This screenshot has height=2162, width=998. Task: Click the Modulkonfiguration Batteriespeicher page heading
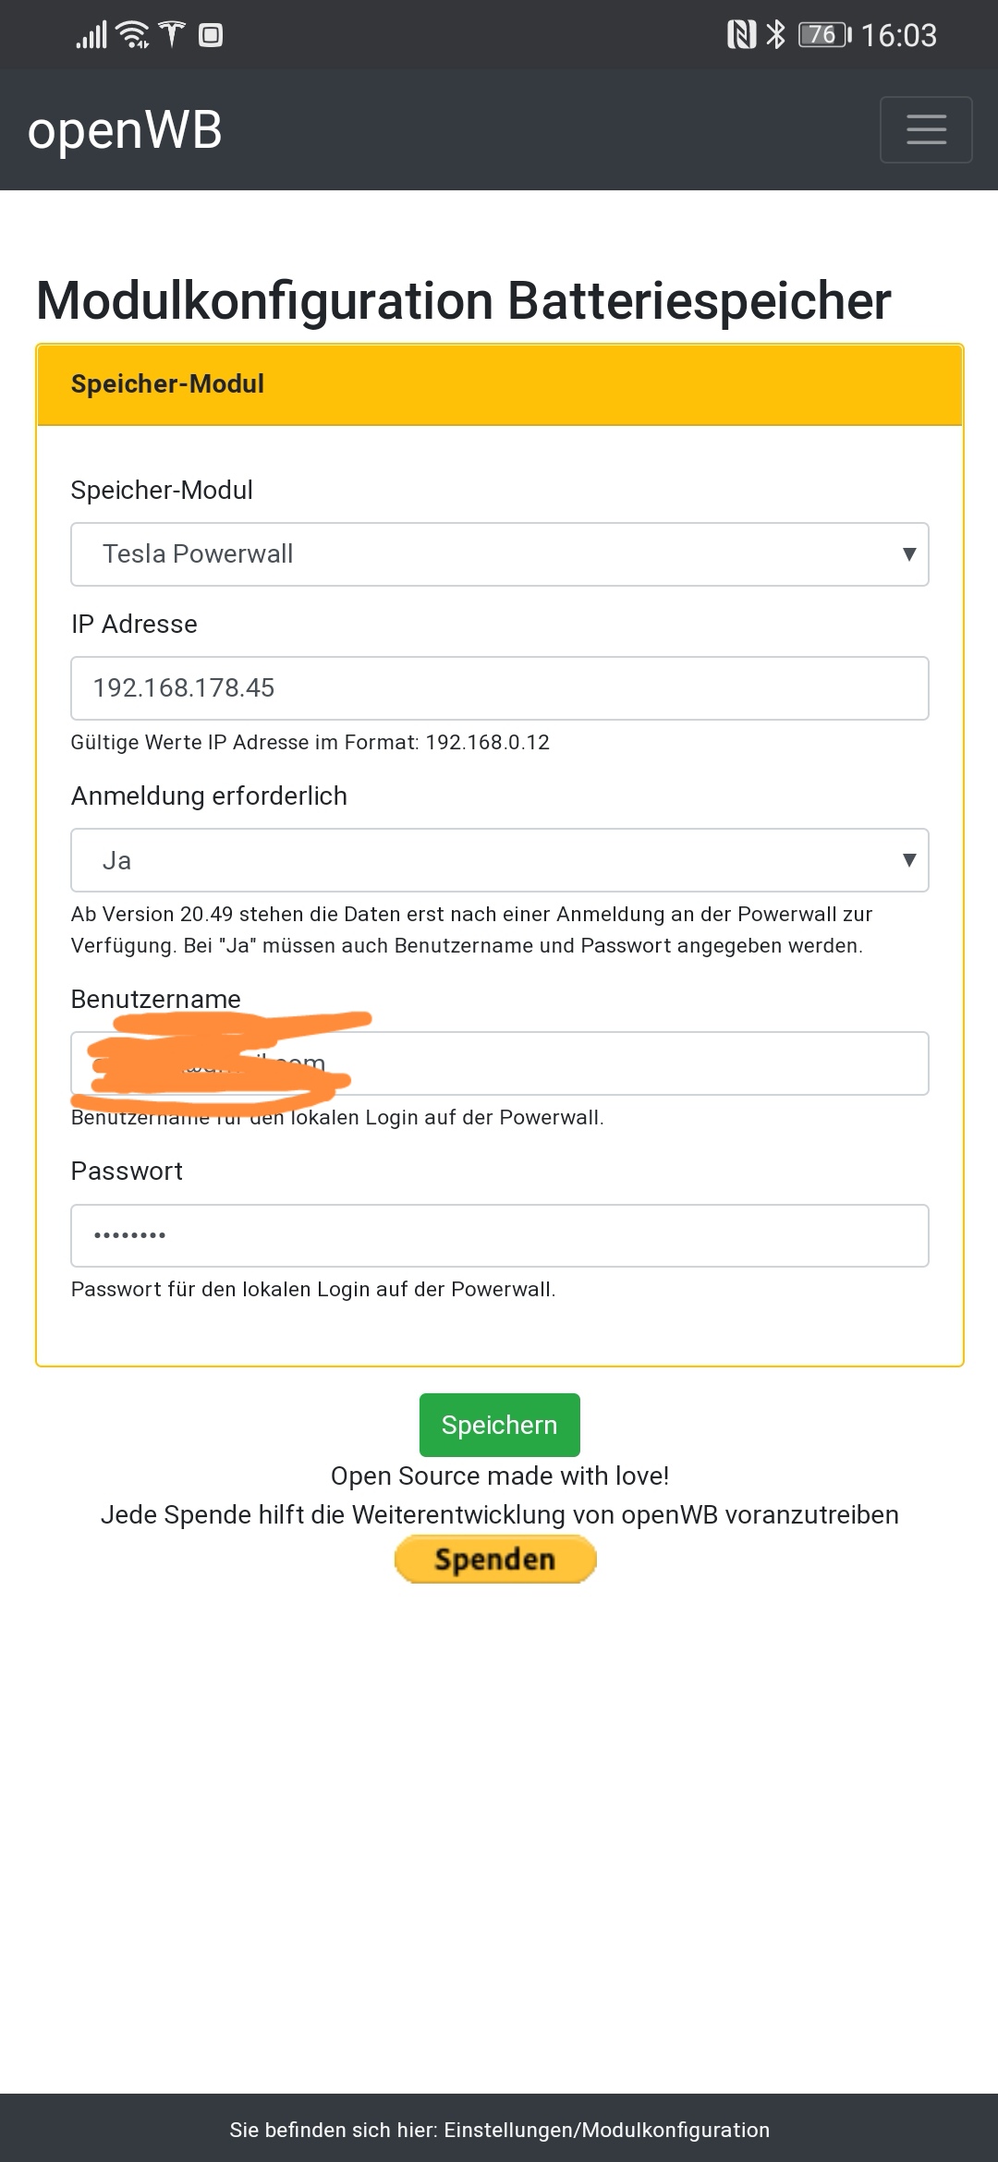click(463, 301)
